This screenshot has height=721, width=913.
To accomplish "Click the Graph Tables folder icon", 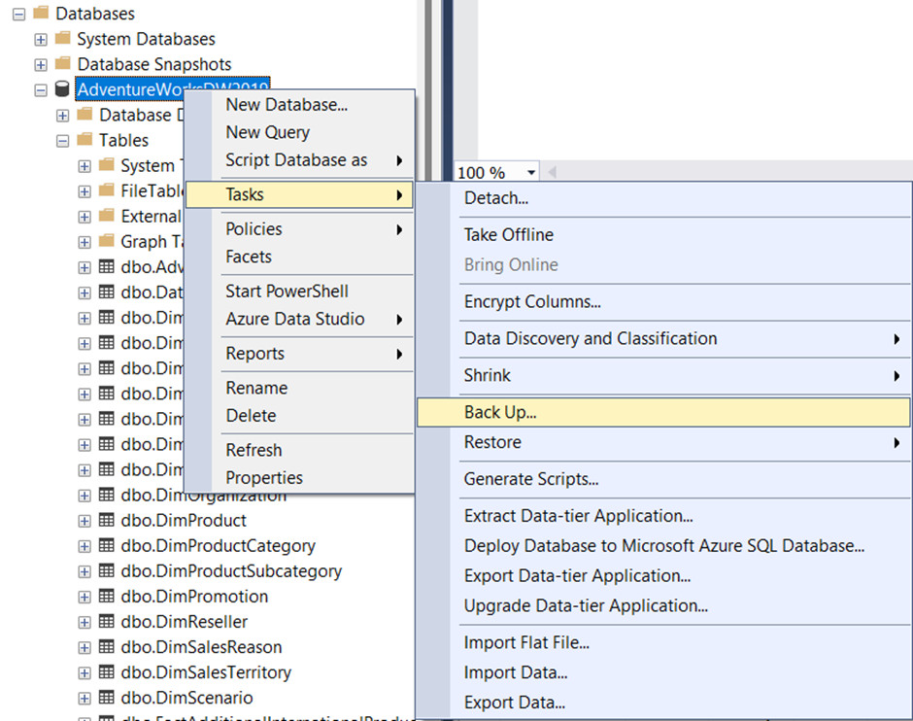I will click(x=105, y=241).
